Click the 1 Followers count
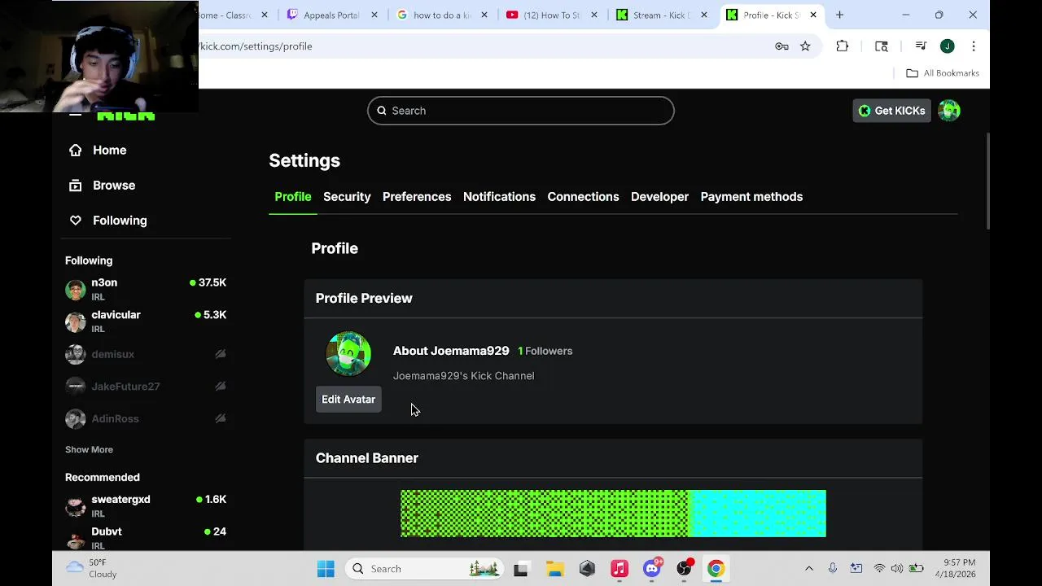 click(x=545, y=351)
